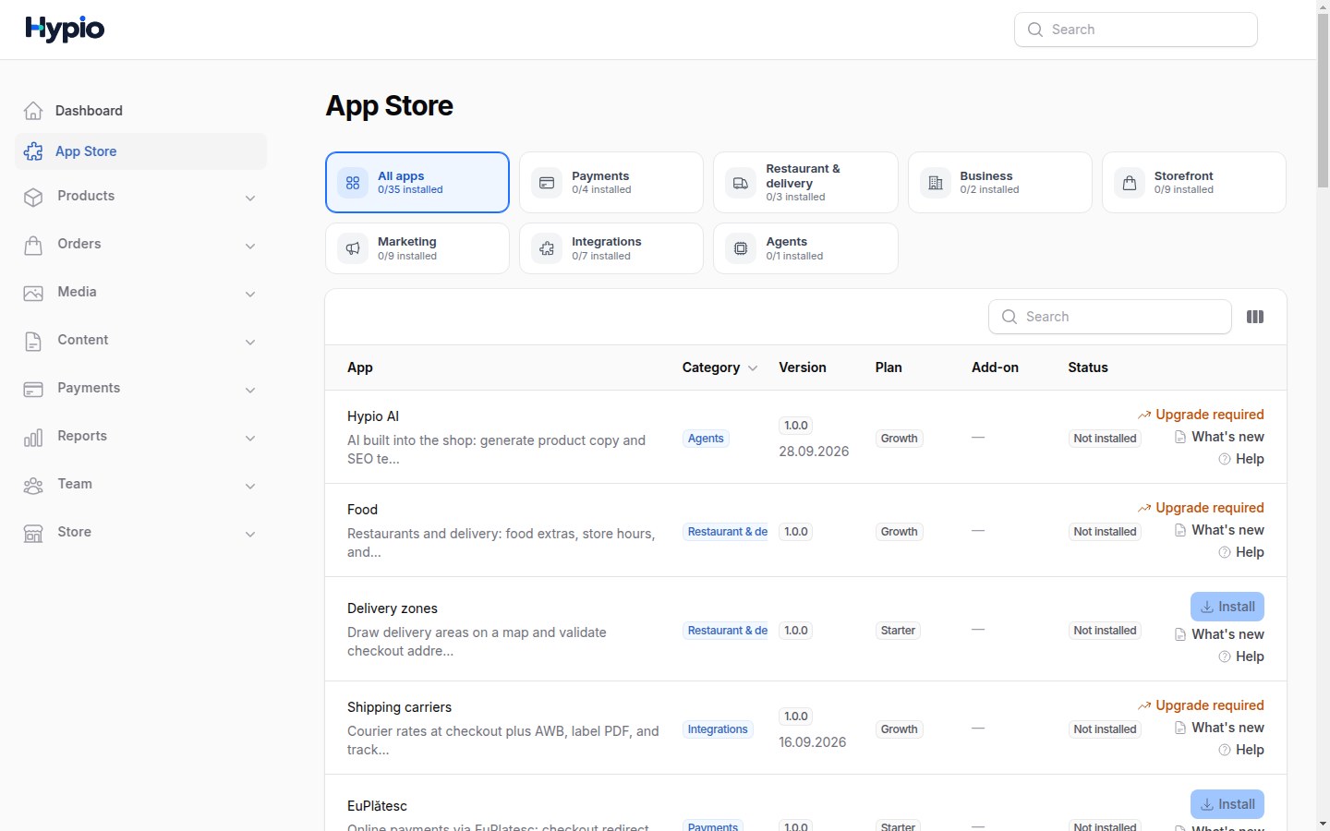The width and height of the screenshot is (1330, 831).
Task: Click the Content document icon
Action: [33, 341]
